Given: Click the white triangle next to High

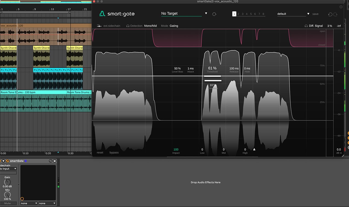Looking at the screenshot, I should pos(254,149).
